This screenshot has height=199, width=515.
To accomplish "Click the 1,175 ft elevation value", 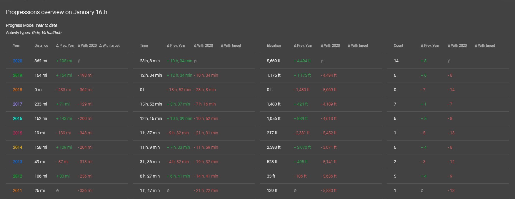I will coord(274,75).
